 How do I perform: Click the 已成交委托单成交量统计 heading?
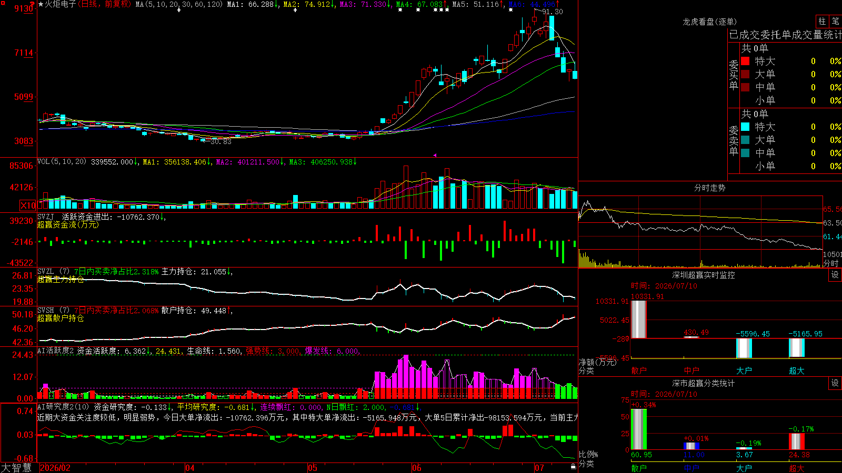point(785,35)
